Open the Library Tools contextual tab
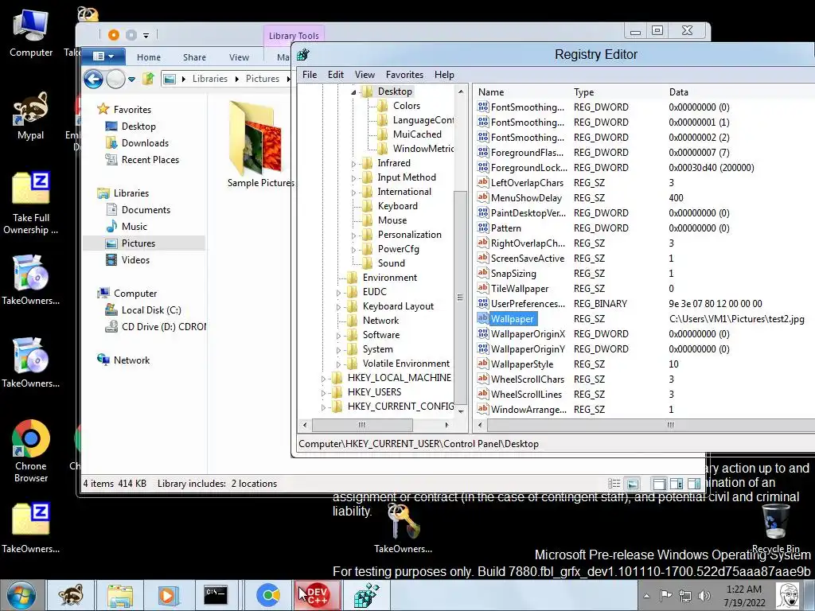Screen dimensions: 815x611 (x=294, y=35)
